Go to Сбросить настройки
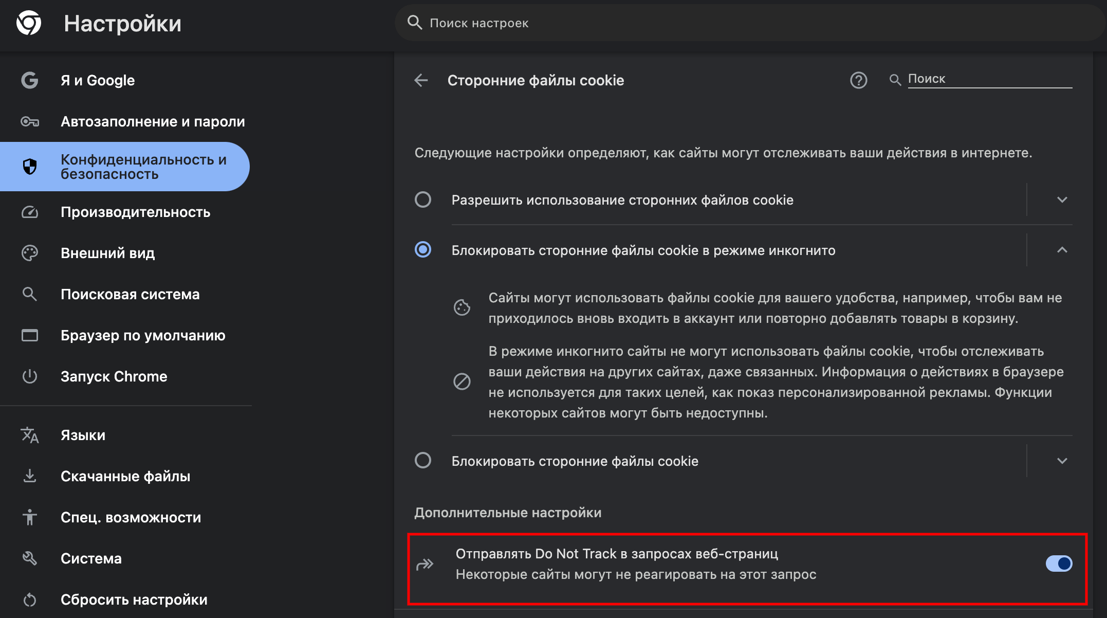The image size is (1107, 618). click(134, 599)
